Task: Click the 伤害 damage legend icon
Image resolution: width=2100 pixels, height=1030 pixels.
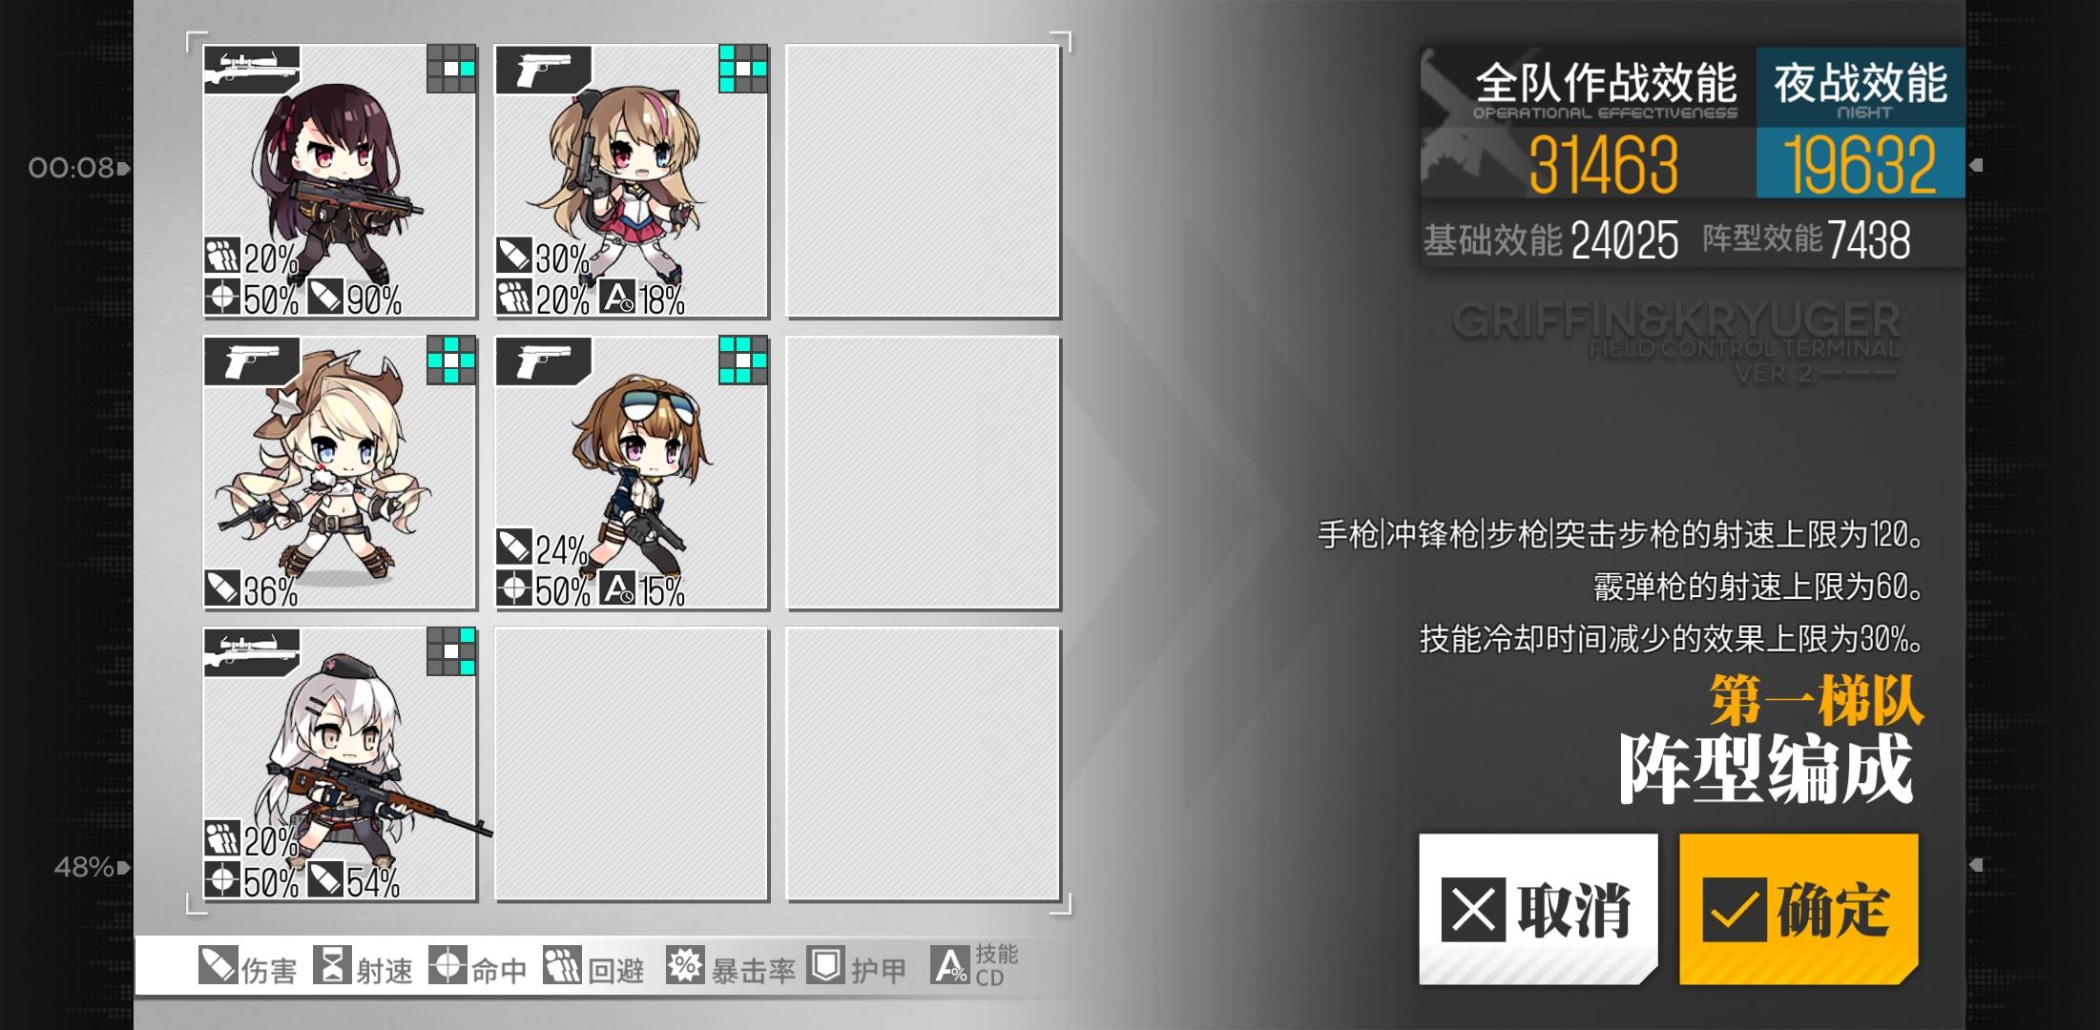Action: click(218, 966)
